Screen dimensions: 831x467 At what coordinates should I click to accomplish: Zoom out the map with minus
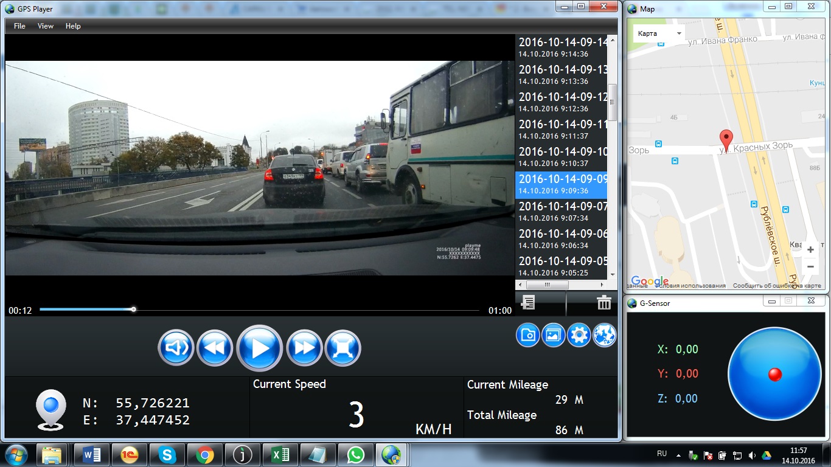pos(810,266)
